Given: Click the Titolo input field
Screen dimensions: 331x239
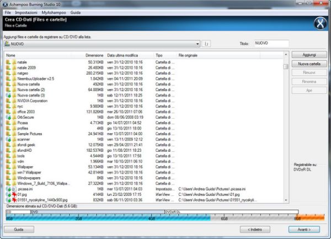Looking at the screenshot, I should pos(271,43).
